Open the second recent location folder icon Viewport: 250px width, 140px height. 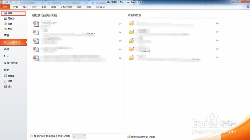pyautogui.click(x=131, y=32)
